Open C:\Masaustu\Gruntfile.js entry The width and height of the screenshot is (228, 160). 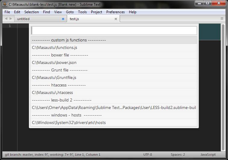click(x=114, y=77)
